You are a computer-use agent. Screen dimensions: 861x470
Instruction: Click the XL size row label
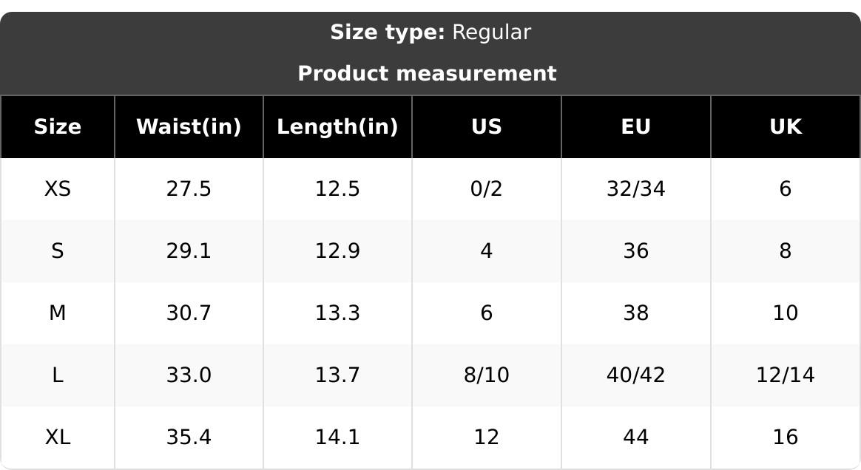tap(58, 437)
